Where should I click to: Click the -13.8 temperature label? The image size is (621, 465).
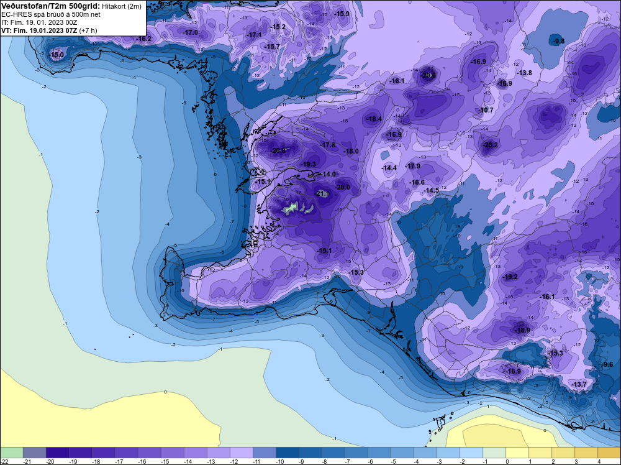click(524, 73)
